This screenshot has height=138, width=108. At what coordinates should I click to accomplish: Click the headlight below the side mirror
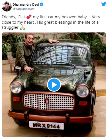pyautogui.click(x=83, y=91)
